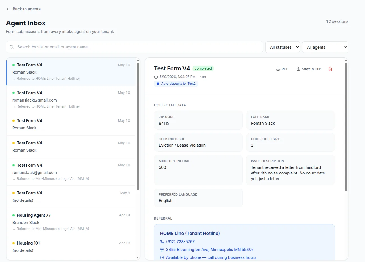This screenshot has height=262, width=365.
Task: Call the (612) 728-5767 phone link
Action: pyautogui.click(x=180, y=242)
